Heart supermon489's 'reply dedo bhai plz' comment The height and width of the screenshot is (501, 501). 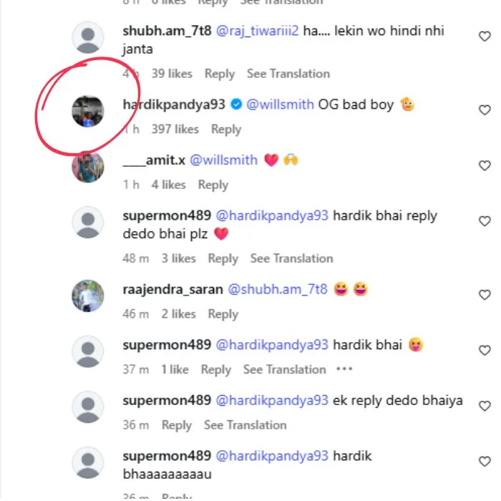[485, 222]
